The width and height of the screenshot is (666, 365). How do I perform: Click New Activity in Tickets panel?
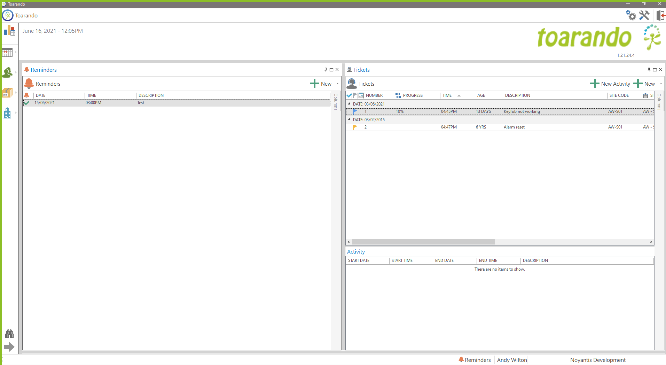pyautogui.click(x=610, y=84)
